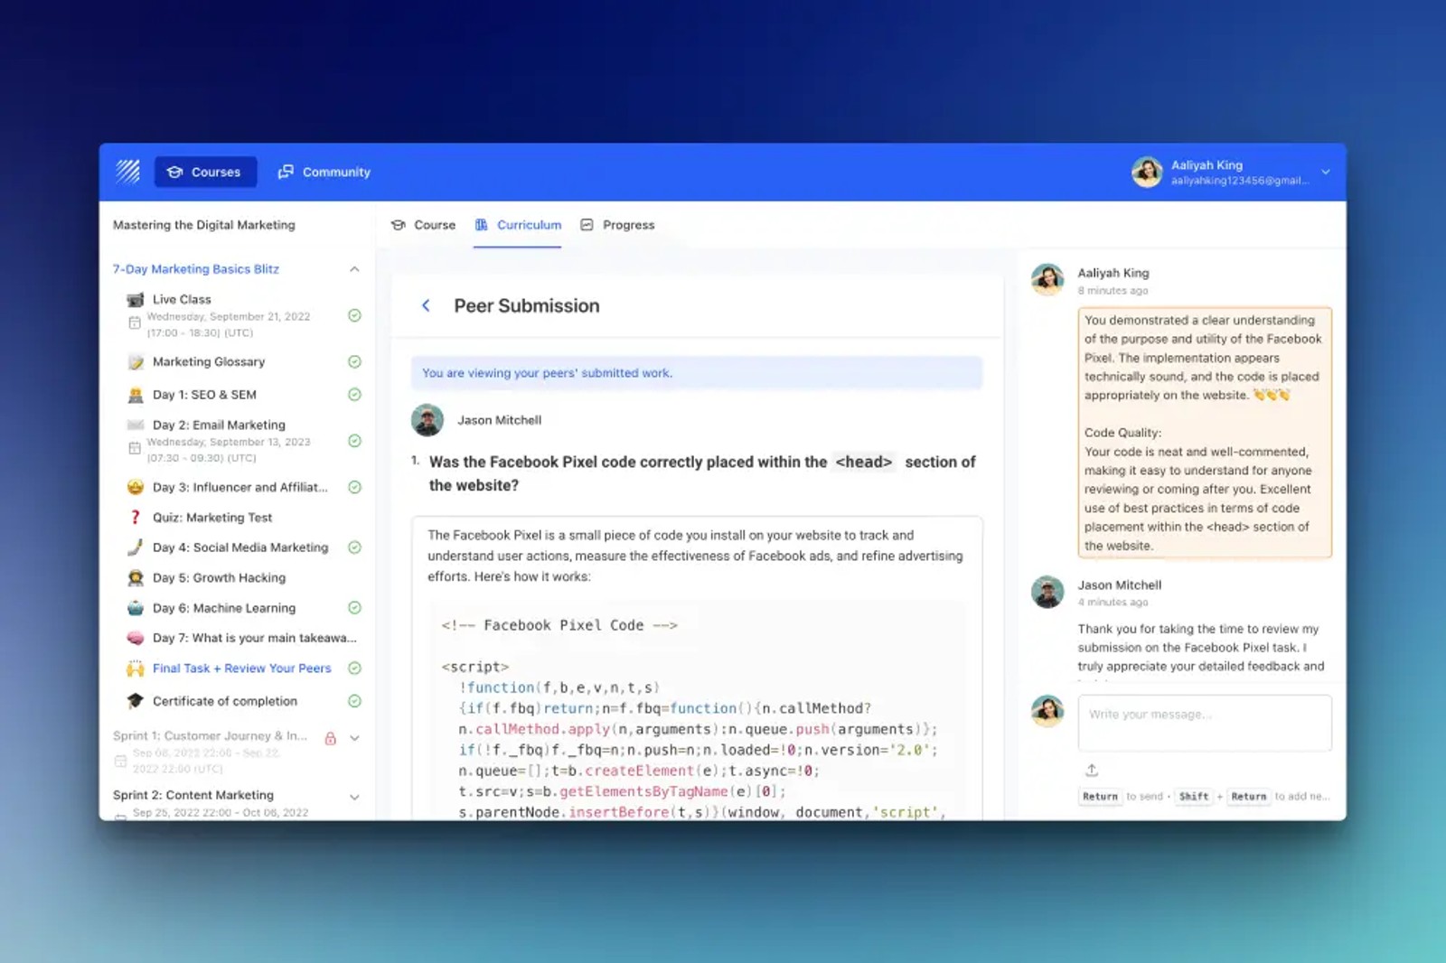Focus the Write your message field
The height and width of the screenshot is (963, 1446).
pos(1205,723)
